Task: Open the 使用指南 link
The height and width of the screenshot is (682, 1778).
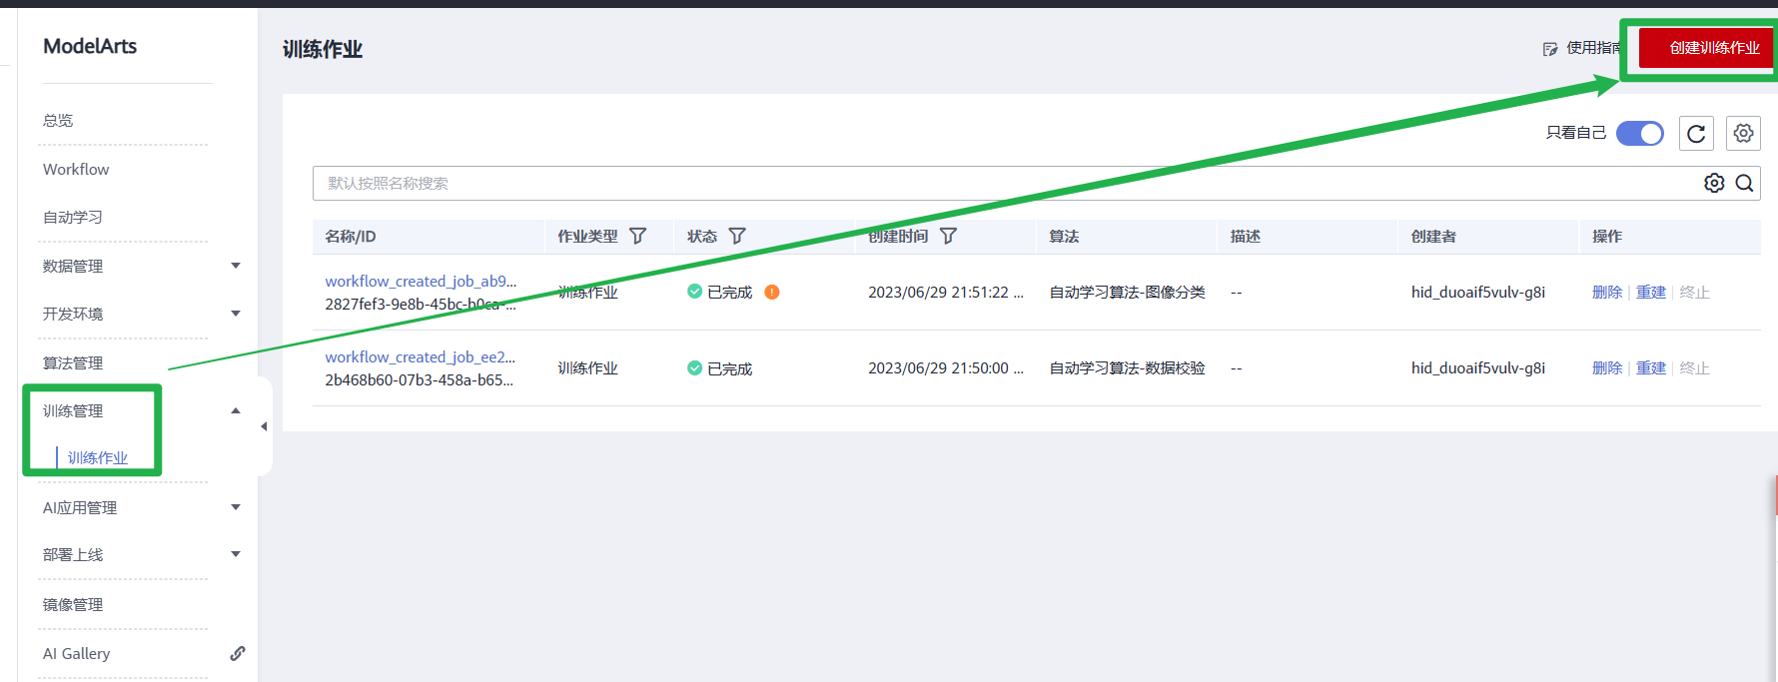Action: click(1594, 47)
